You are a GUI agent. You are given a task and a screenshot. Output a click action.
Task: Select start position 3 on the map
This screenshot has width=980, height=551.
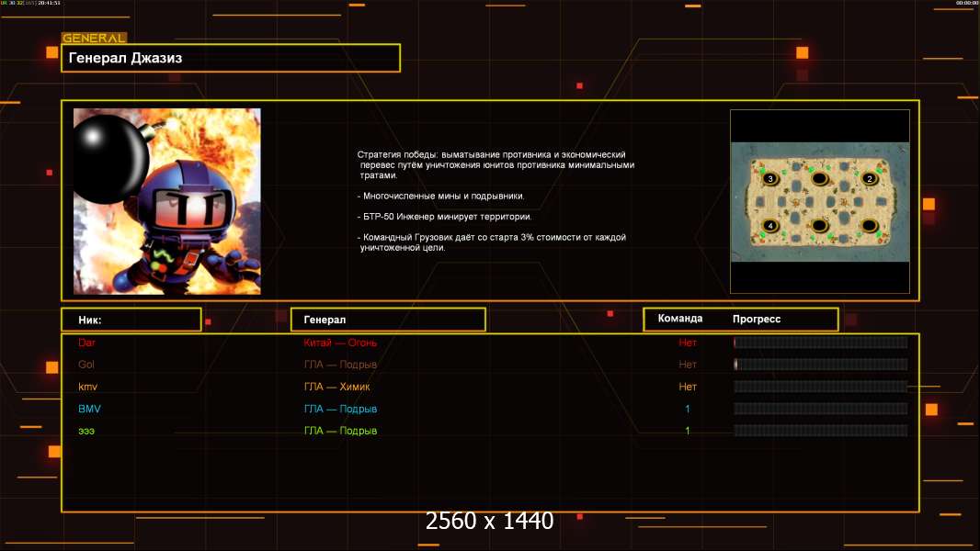(x=770, y=178)
